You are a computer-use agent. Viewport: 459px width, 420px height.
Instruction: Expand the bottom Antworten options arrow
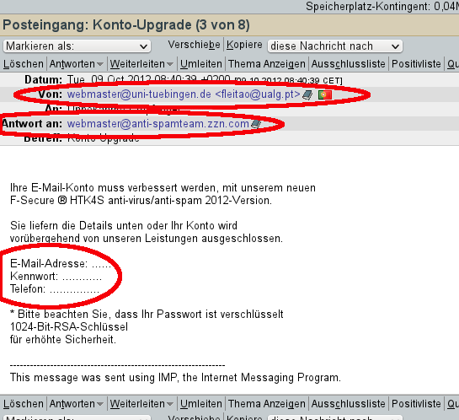click(x=100, y=404)
